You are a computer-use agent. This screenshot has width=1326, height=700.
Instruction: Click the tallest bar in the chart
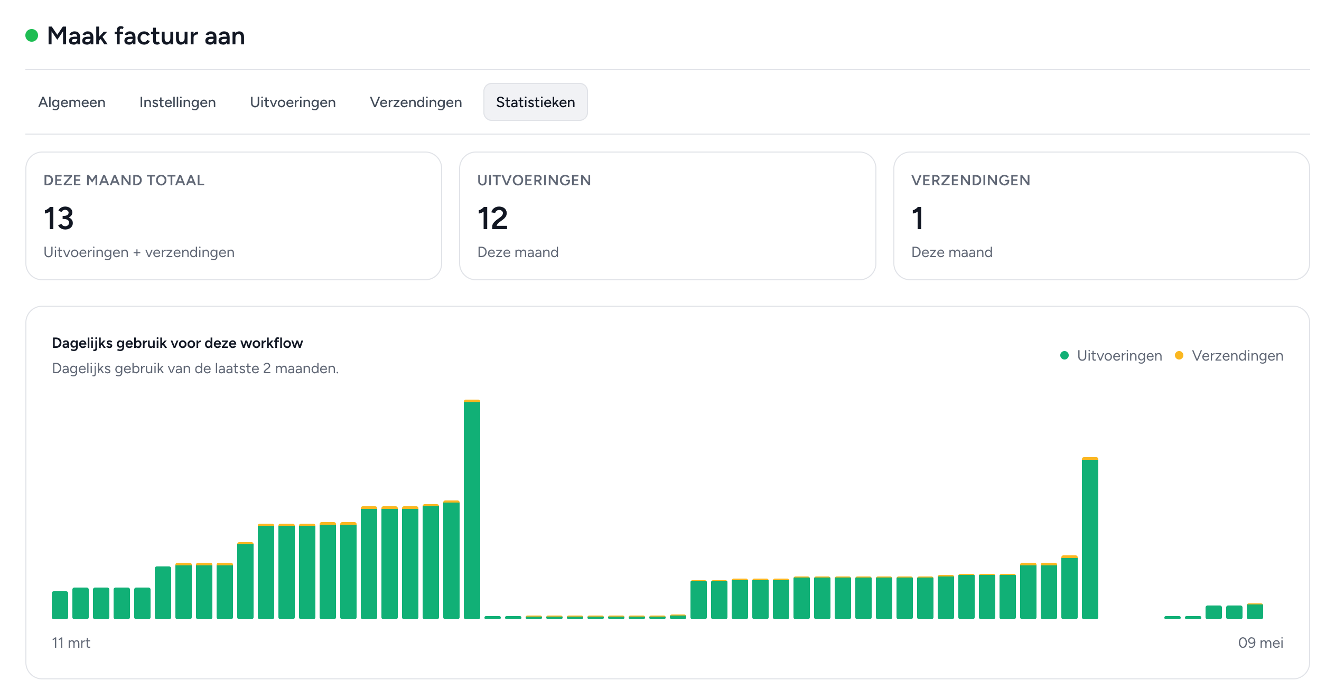[x=472, y=509]
